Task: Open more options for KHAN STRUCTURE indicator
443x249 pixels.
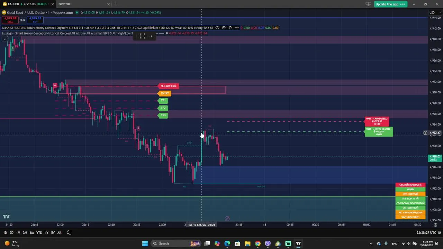Action: pos(236,28)
